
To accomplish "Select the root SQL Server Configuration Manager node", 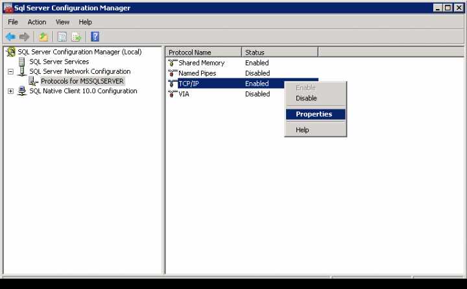I will [x=79, y=52].
